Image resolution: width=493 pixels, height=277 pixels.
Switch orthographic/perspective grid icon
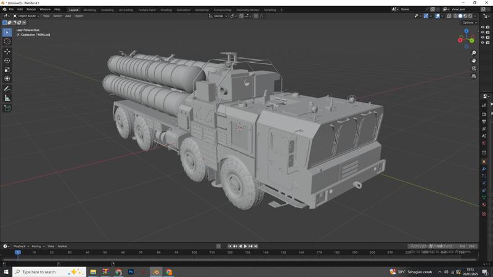(473, 76)
